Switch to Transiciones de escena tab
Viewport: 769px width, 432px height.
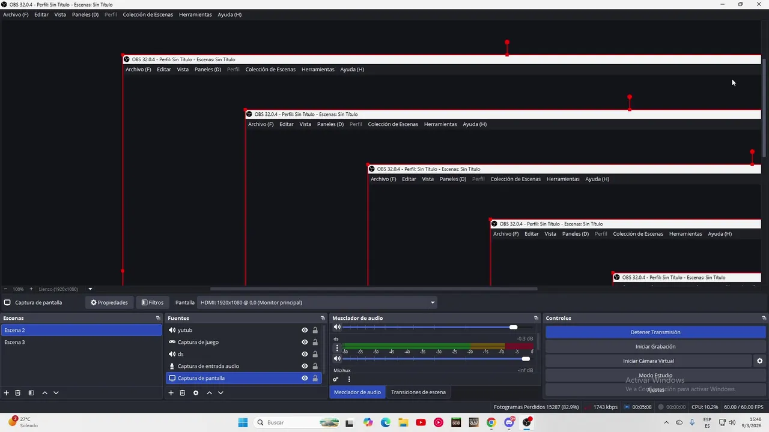[x=418, y=392]
